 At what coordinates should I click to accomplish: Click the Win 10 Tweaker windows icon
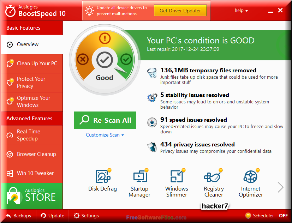[x=10, y=174]
